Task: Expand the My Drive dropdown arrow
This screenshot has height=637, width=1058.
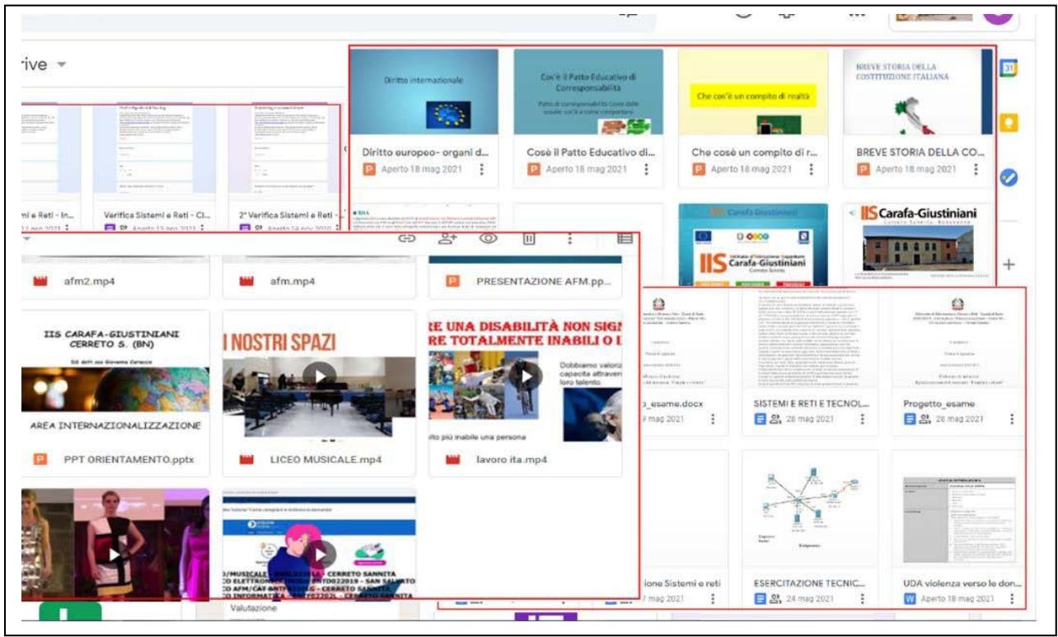Action: pyautogui.click(x=62, y=65)
